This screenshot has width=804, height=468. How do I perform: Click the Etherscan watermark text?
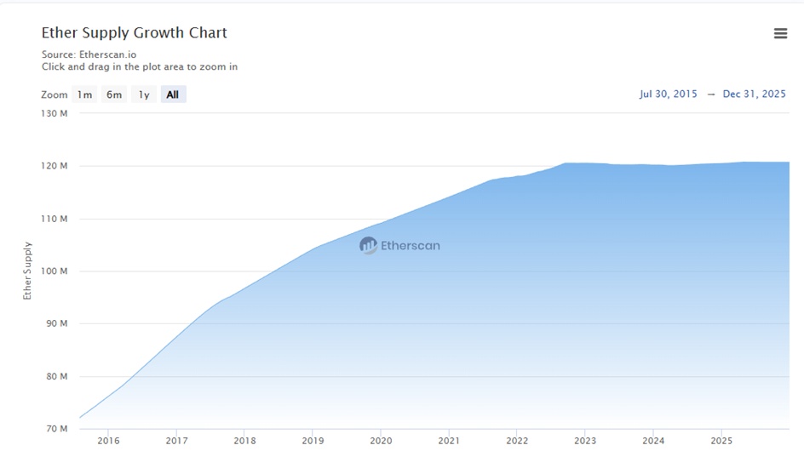[411, 246]
